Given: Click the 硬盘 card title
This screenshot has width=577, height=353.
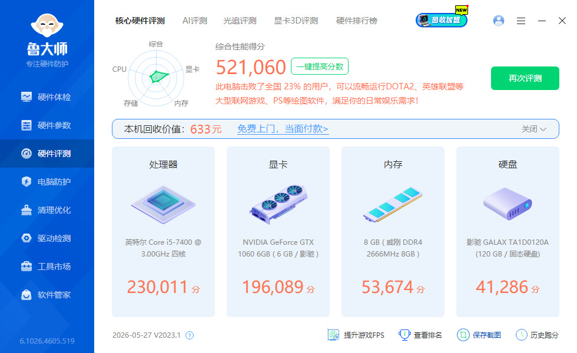Looking at the screenshot, I should click(508, 164).
